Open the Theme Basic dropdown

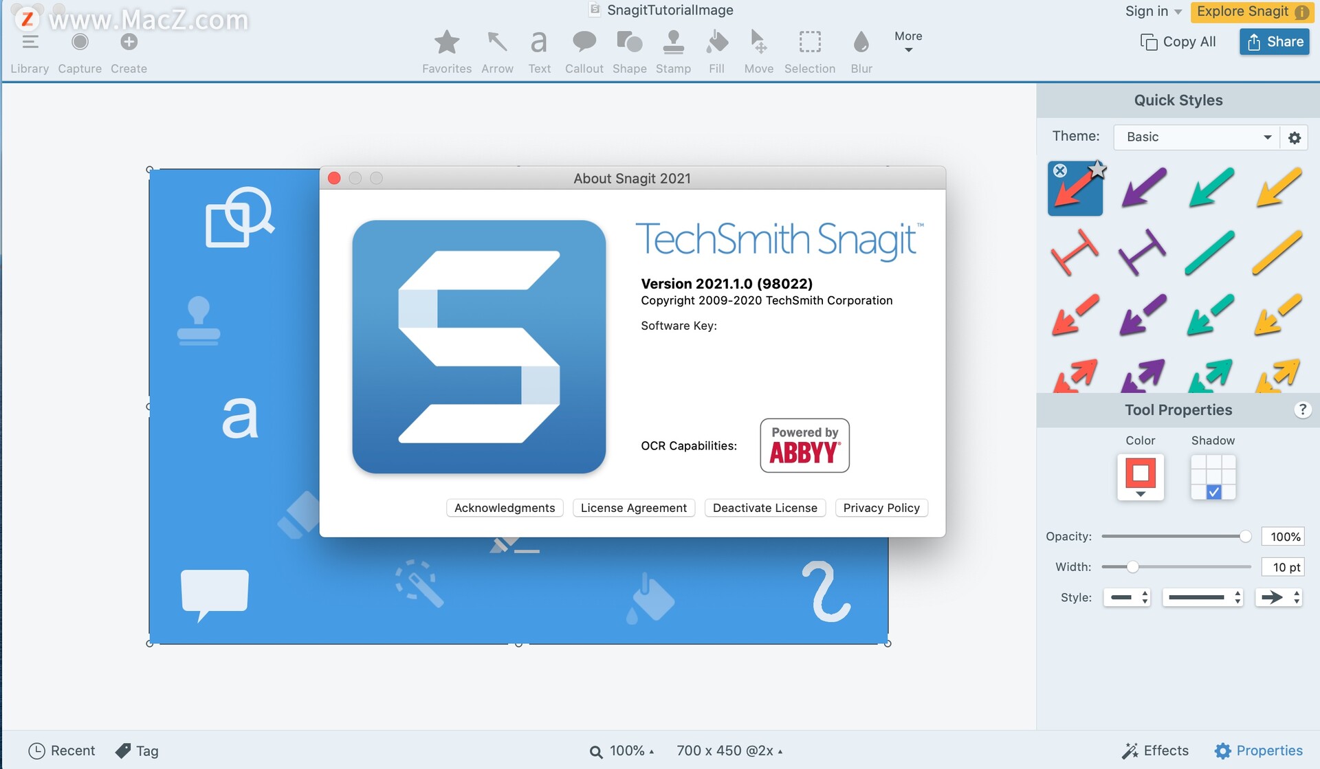tap(1196, 137)
